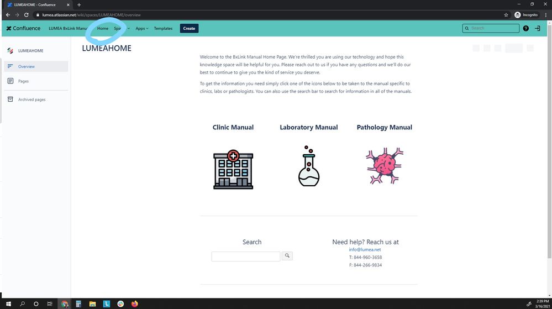Open the Templates menu item
The width and height of the screenshot is (552, 309).
point(163,28)
